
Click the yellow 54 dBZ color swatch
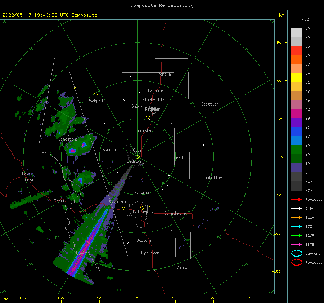tap(297, 77)
